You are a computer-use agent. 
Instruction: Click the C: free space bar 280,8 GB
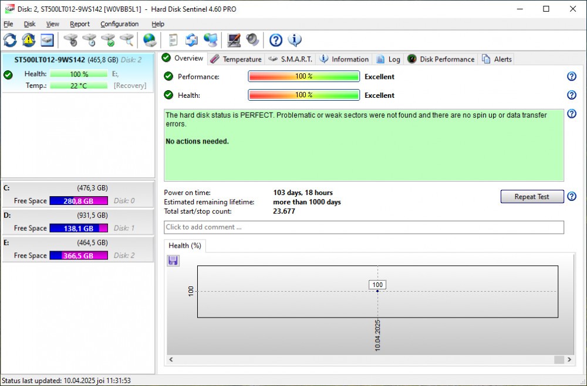click(79, 201)
